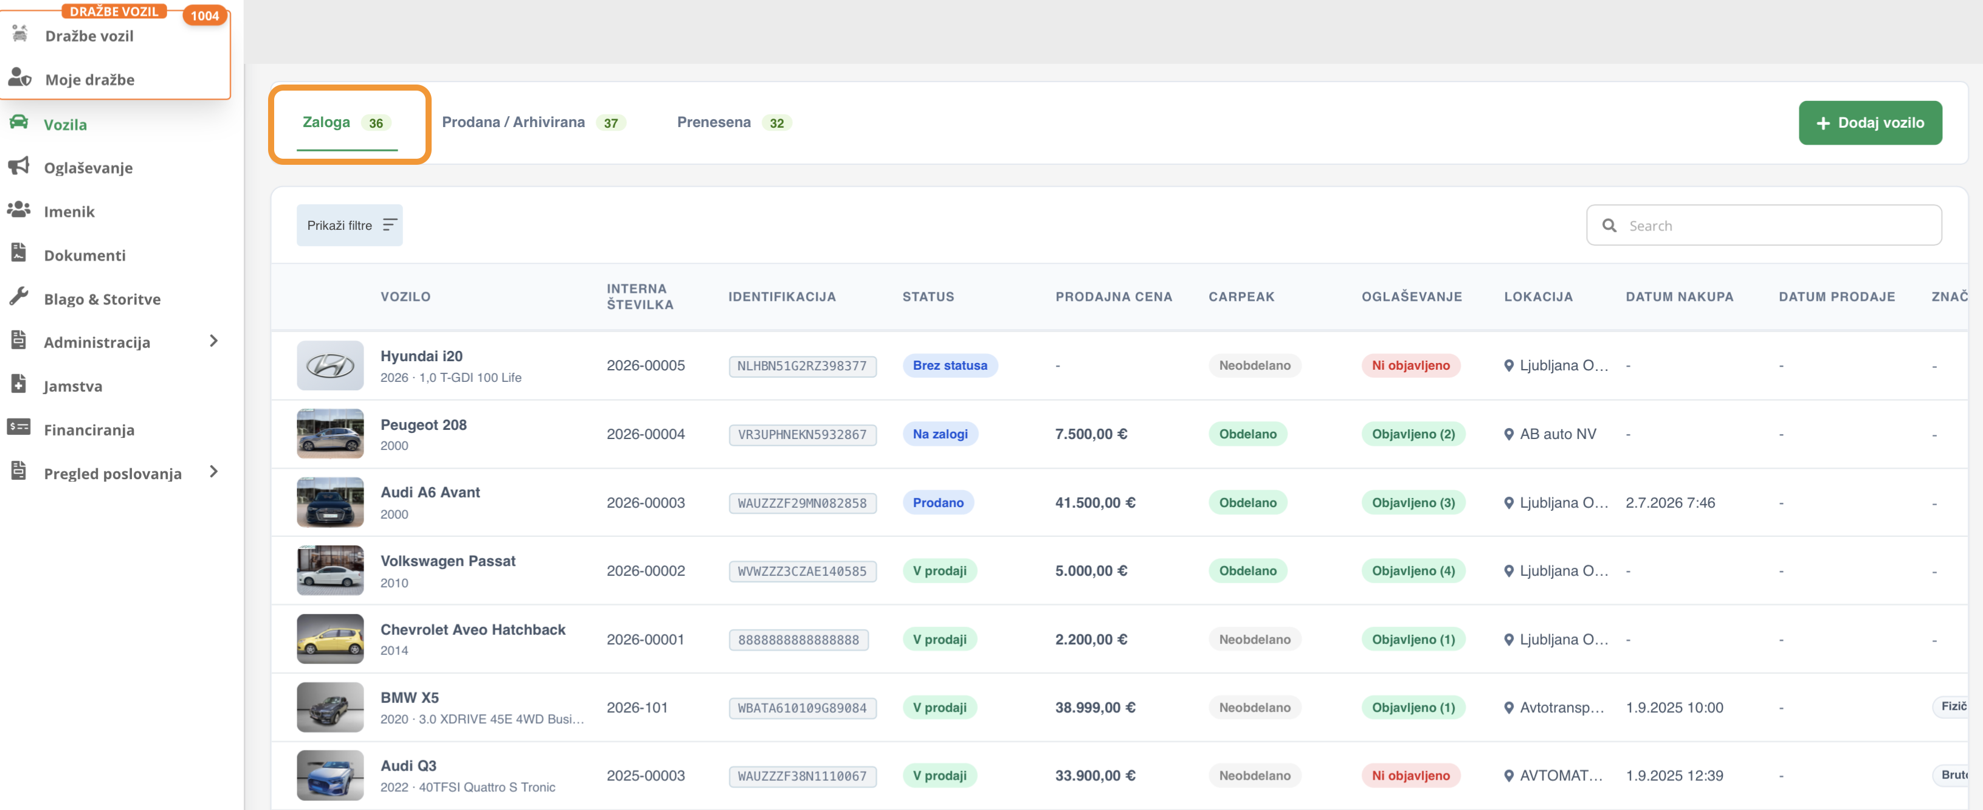The image size is (1983, 810).
Task: Click inside the Search field
Action: click(1764, 226)
